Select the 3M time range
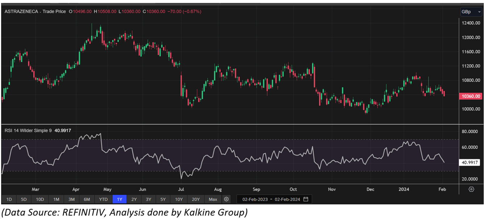 click(x=71, y=199)
